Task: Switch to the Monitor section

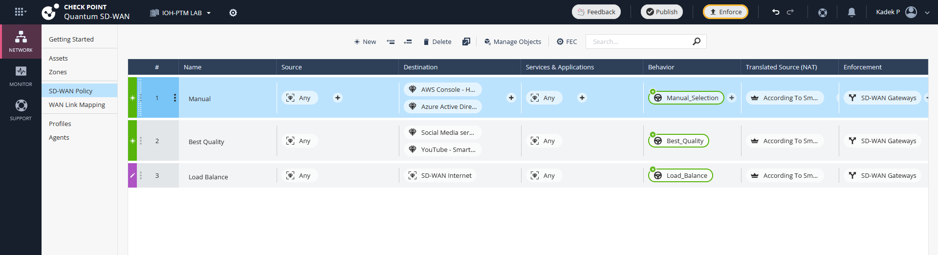Action: point(21,76)
